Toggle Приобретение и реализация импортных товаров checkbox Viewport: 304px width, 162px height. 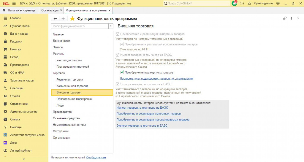coord(117,34)
